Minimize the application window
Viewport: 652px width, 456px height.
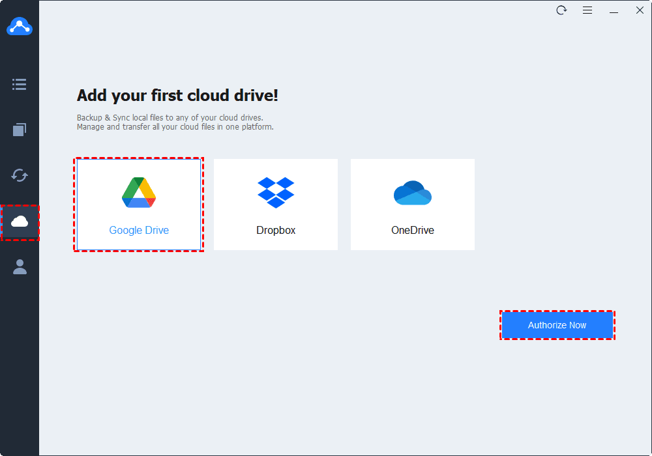click(614, 12)
